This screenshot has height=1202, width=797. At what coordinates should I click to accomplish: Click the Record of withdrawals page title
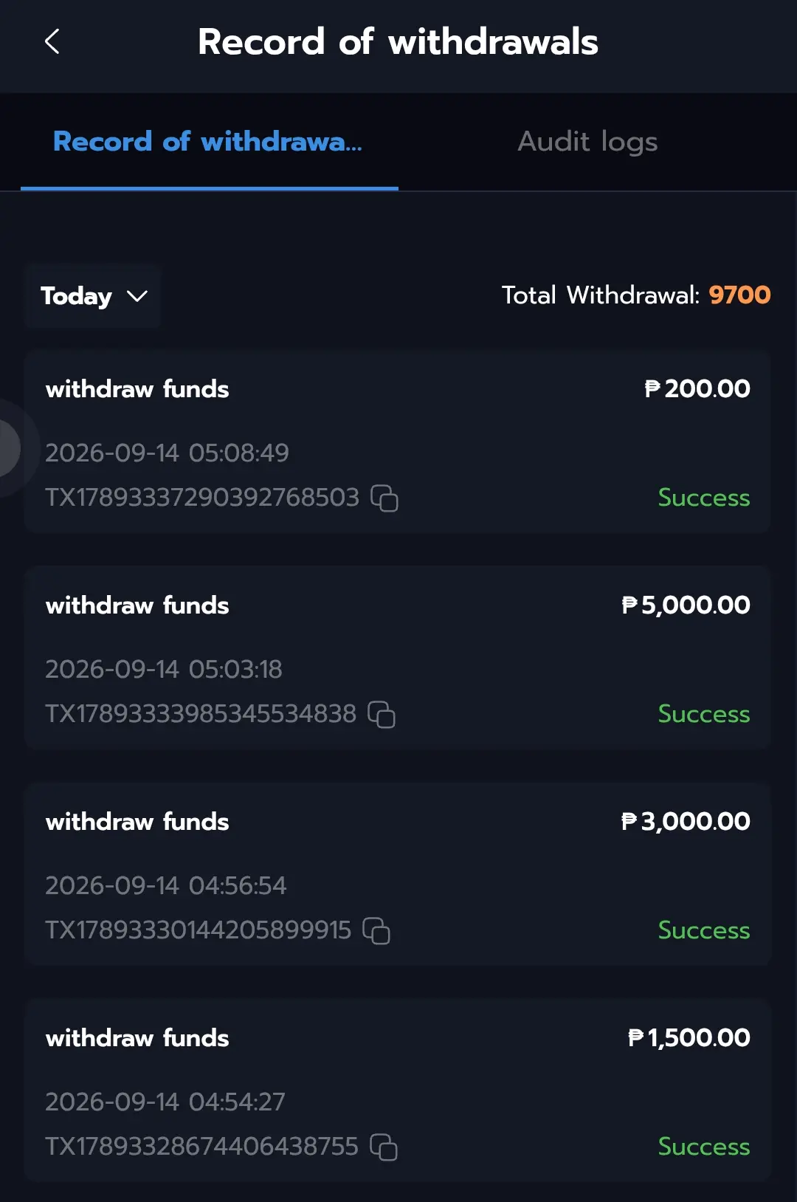click(398, 42)
